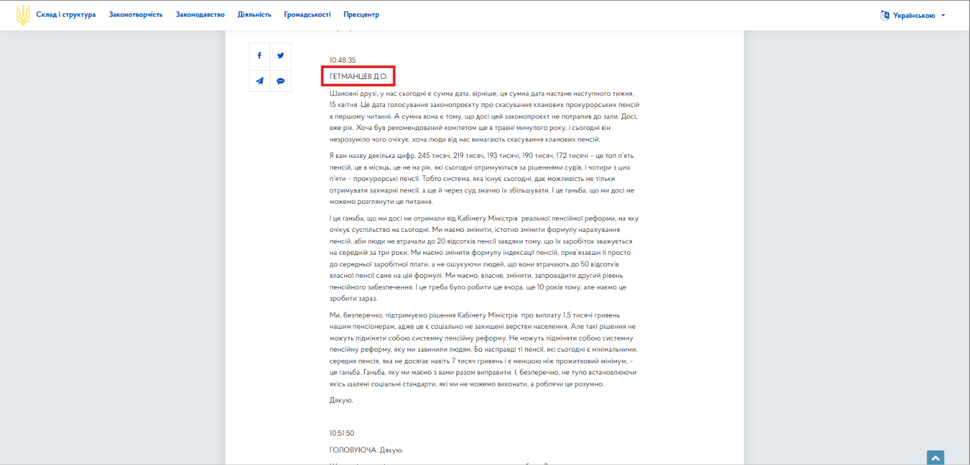Click the paragraph starting Я вам назву
This screenshot has height=465, width=970.
tap(482, 179)
